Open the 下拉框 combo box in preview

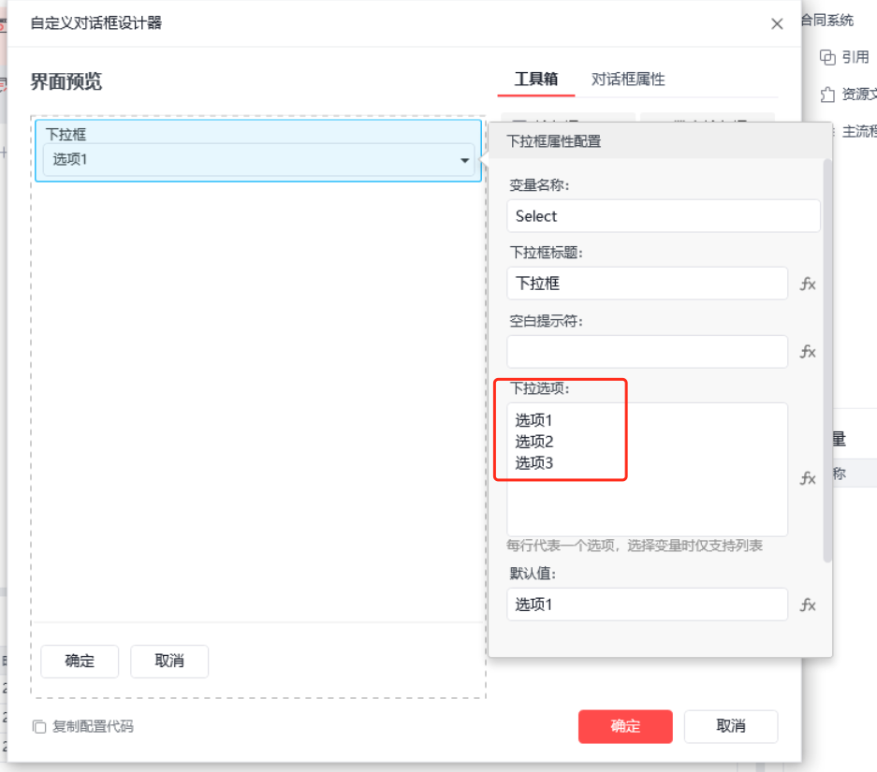pyautogui.click(x=259, y=160)
